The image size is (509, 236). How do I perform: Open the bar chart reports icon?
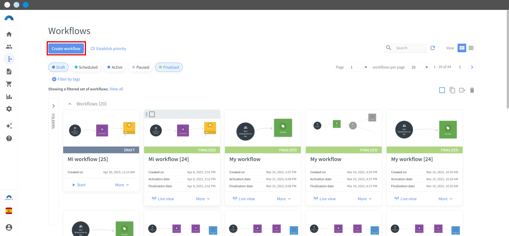tap(9, 96)
